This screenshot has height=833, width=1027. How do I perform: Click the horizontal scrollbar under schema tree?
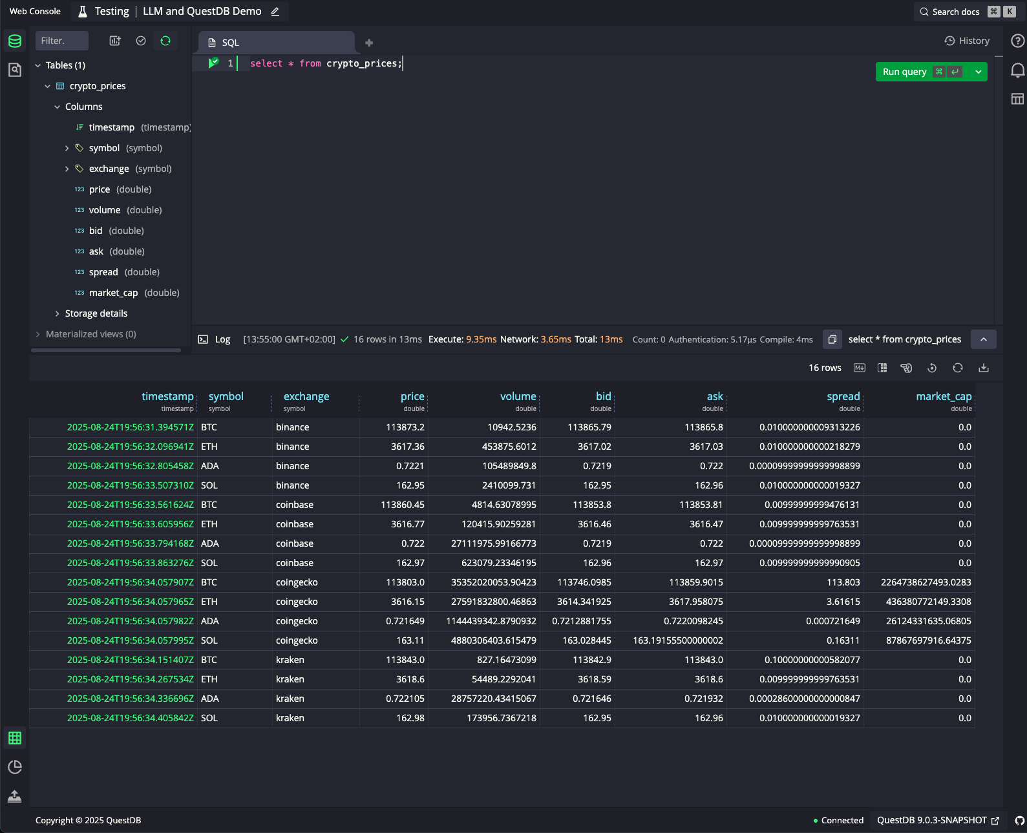point(106,350)
